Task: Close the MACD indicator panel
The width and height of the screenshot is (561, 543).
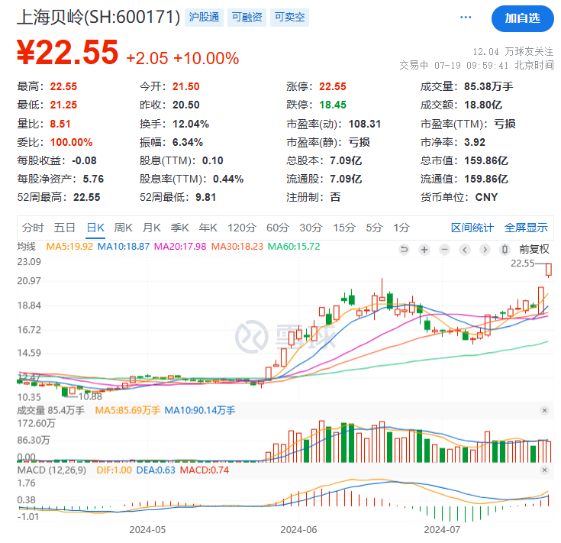Action: 544,470
